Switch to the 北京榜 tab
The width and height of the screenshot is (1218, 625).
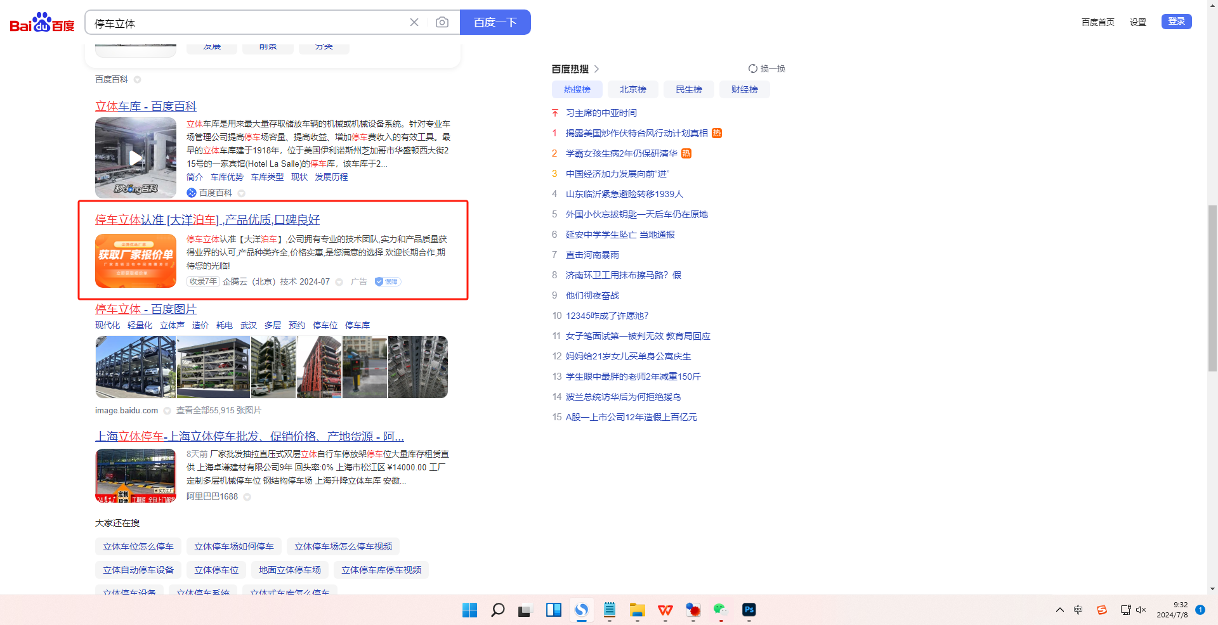632,89
